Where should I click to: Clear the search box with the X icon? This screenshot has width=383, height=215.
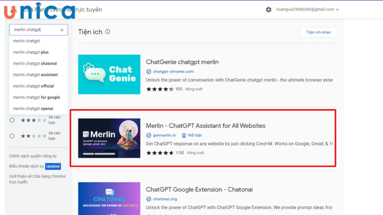tap(62, 30)
